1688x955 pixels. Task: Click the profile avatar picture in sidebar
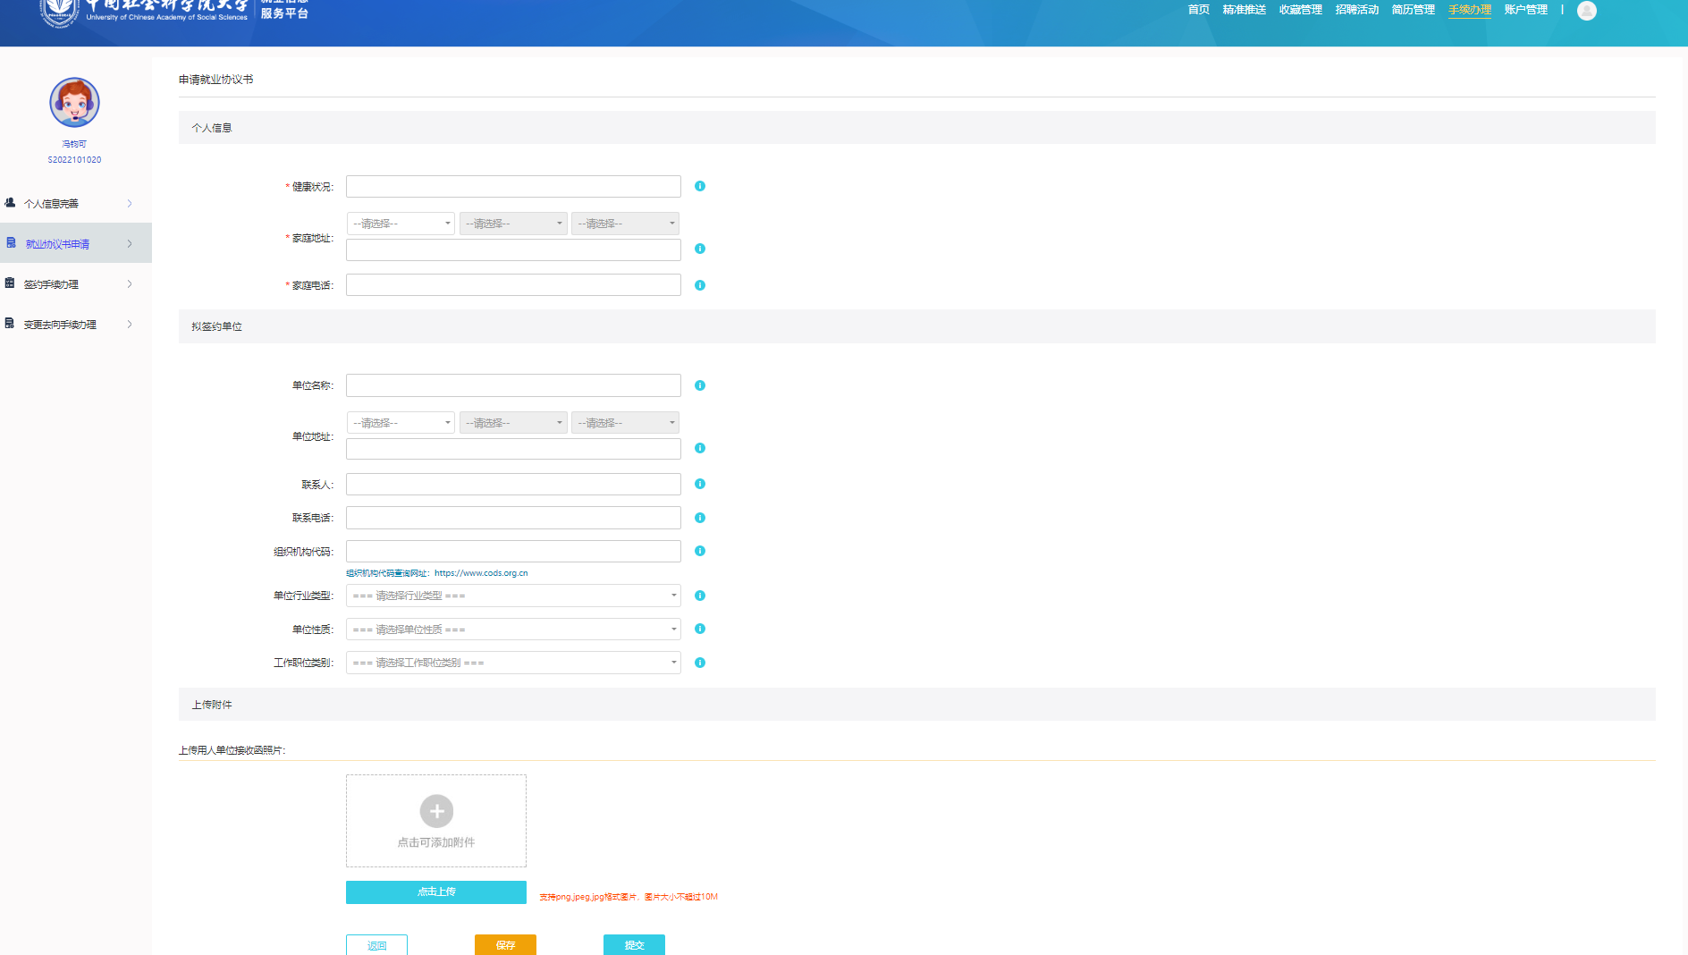pyautogui.click(x=74, y=103)
